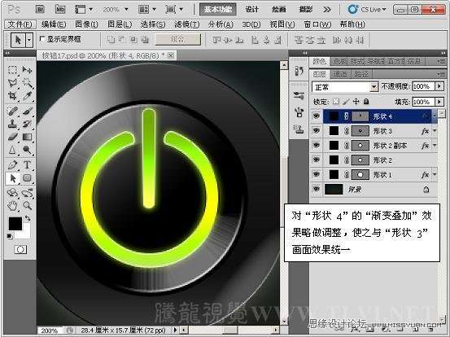450x337 pixels.
Task: Toggle lock all for layer
Action: (366, 101)
